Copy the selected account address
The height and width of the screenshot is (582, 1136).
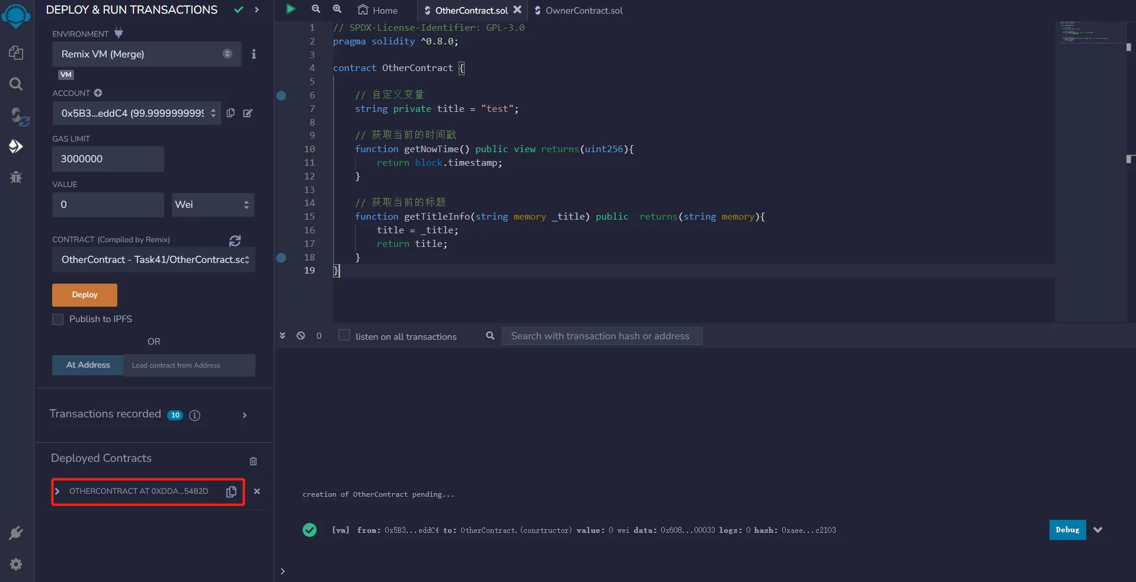(231, 112)
